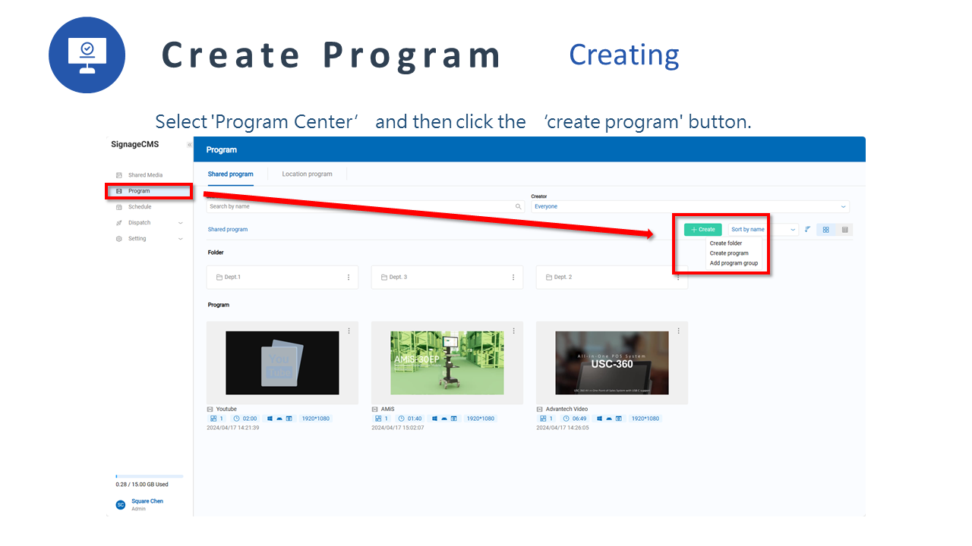The height and width of the screenshot is (546, 972).
Task: Open the three-dot menu on AMiS program
Action: pyautogui.click(x=513, y=331)
